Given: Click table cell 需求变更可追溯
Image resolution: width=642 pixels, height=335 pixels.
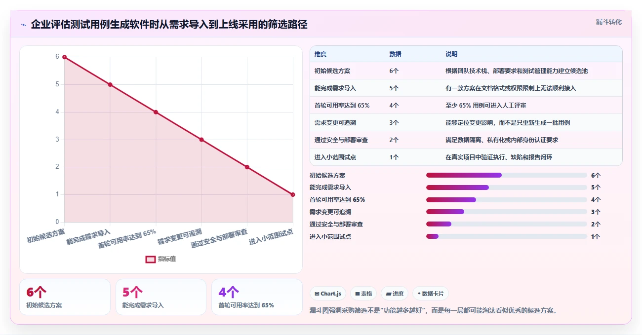Looking at the screenshot, I should pyautogui.click(x=335, y=123).
